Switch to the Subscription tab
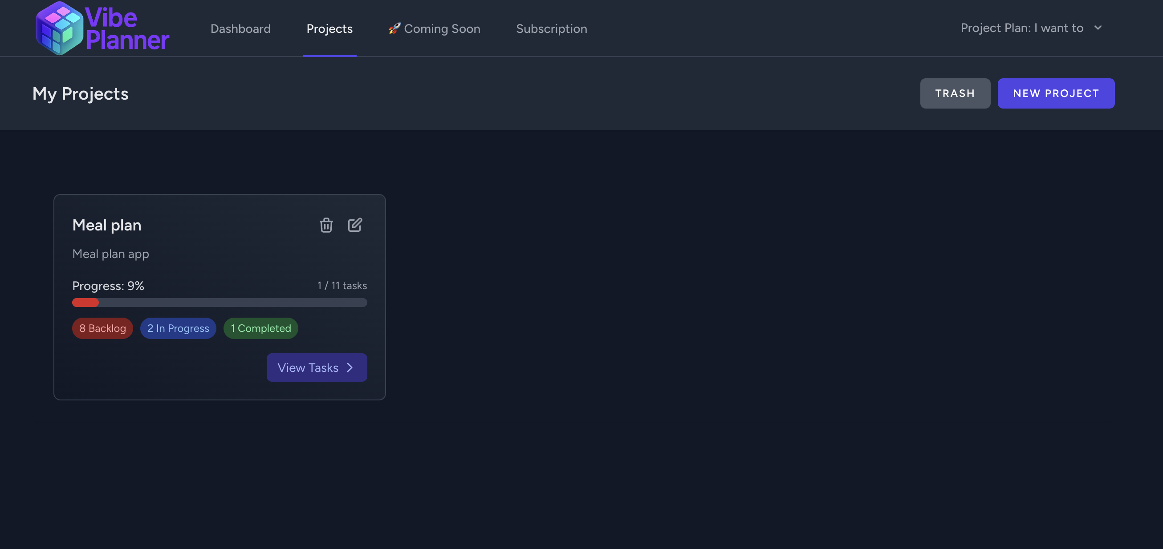Image resolution: width=1163 pixels, height=549 pixels. [x=551, y=28]
